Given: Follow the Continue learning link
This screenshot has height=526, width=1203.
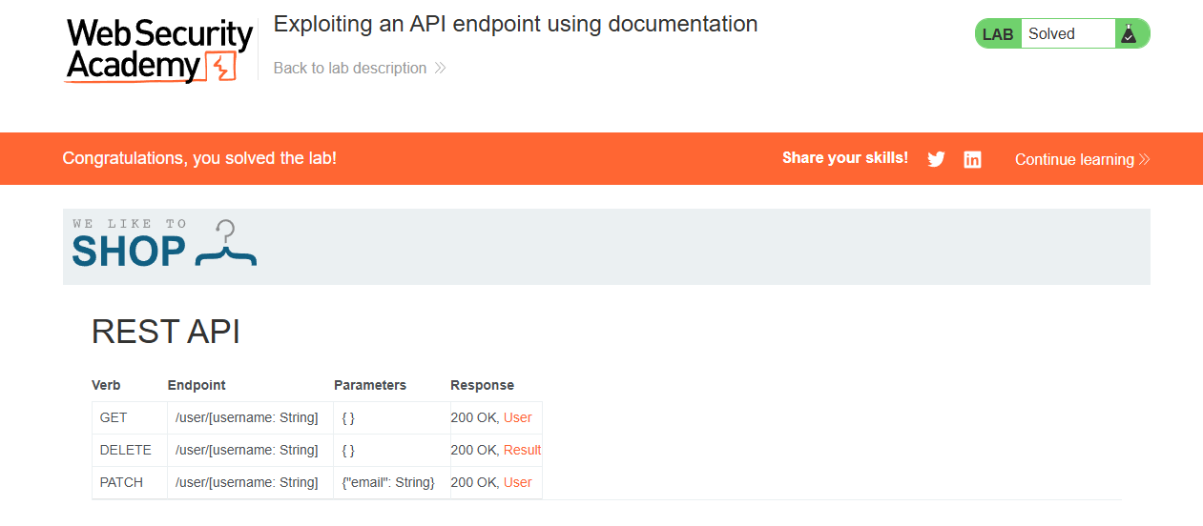Looking at the screenshot, I should click(1074, 159).
